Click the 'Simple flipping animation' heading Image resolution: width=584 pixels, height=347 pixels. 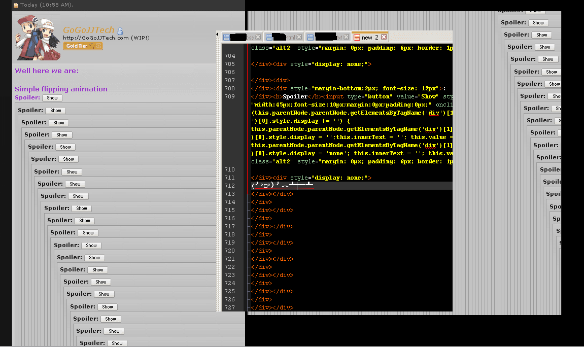(61, 89)
